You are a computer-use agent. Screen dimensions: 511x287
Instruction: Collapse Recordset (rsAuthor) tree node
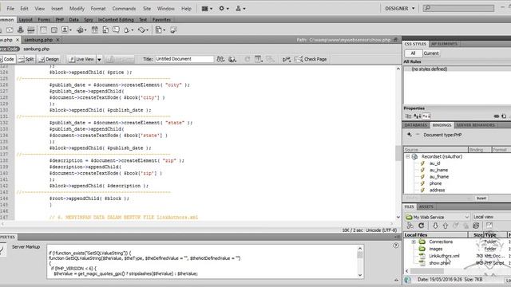click(x=407, y=156)
